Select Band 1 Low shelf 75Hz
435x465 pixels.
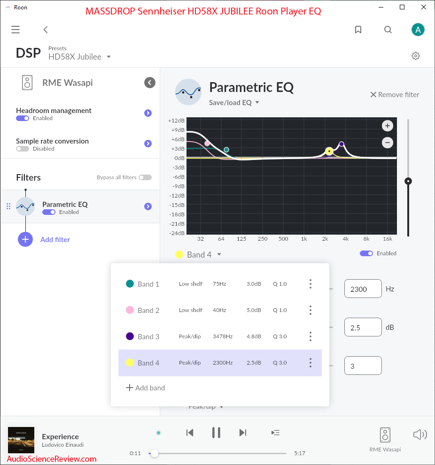point(220,284)
